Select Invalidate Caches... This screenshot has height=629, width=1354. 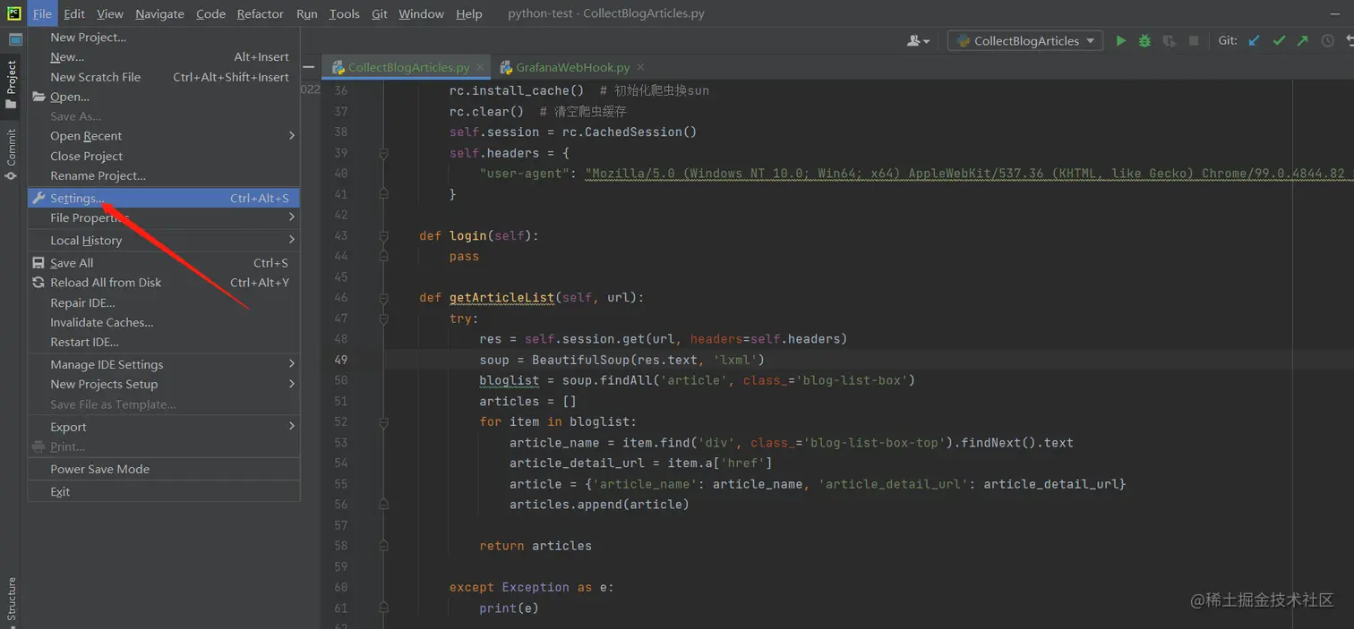point(164,322)
